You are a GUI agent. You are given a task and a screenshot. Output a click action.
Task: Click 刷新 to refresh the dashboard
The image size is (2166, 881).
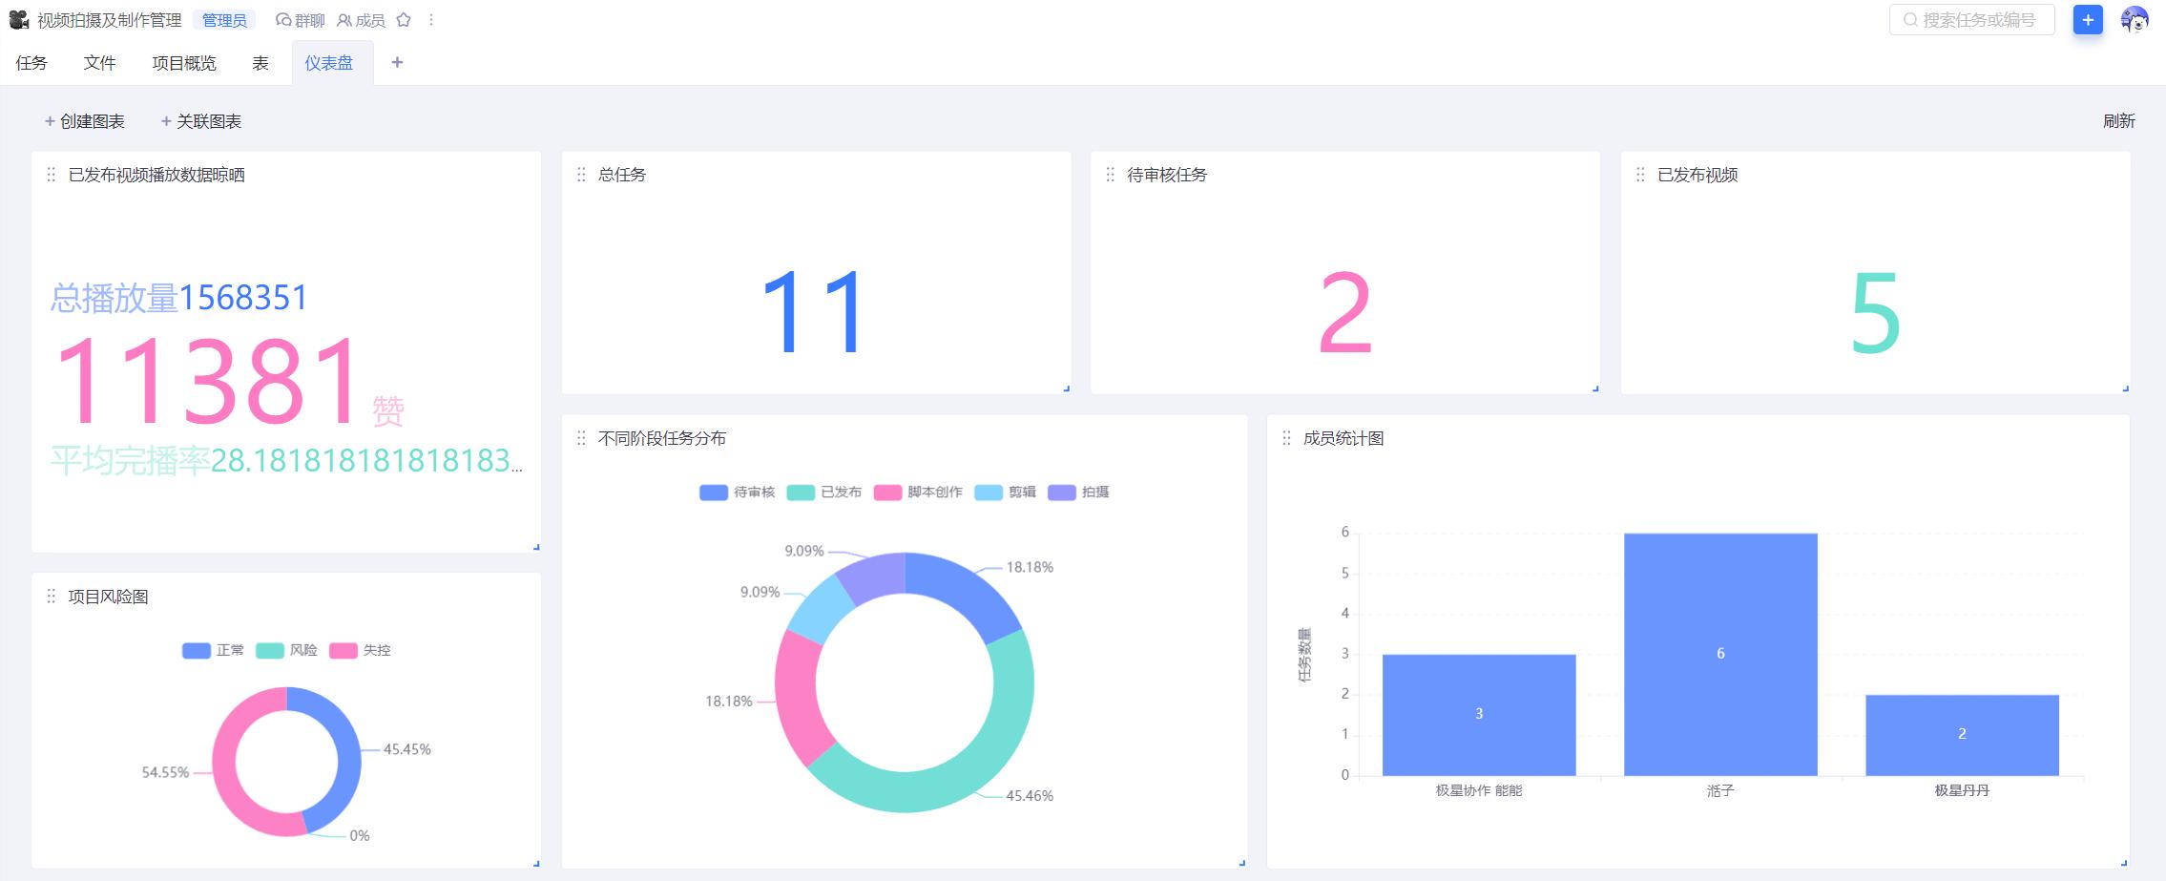pos(2120,121)
